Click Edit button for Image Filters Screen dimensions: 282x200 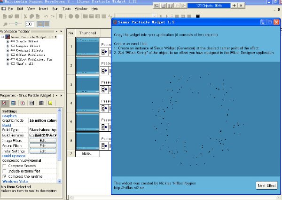pos(43,140)
